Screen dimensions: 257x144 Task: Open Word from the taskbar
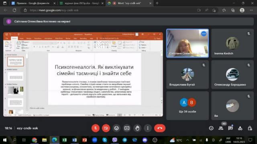[74, 140]
